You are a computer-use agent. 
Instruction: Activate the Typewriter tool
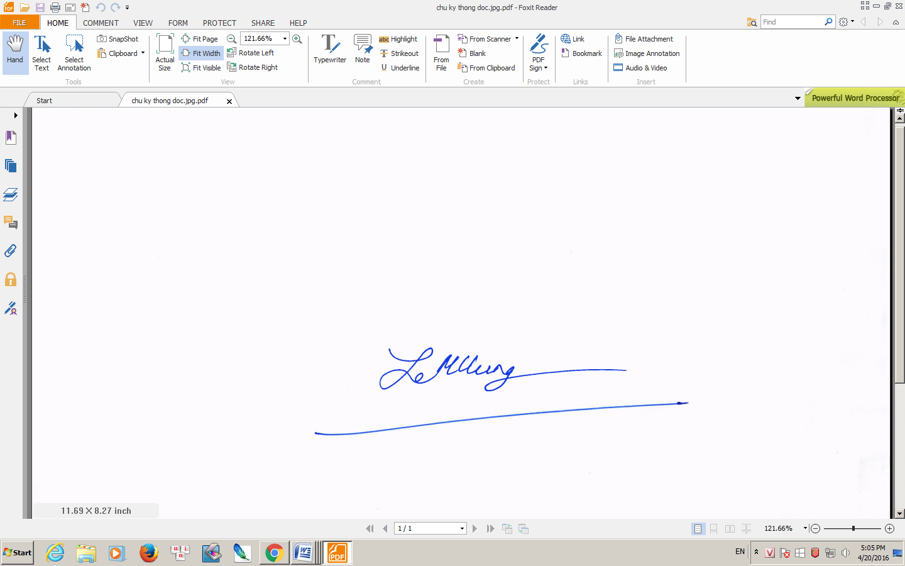coord(330,49)
